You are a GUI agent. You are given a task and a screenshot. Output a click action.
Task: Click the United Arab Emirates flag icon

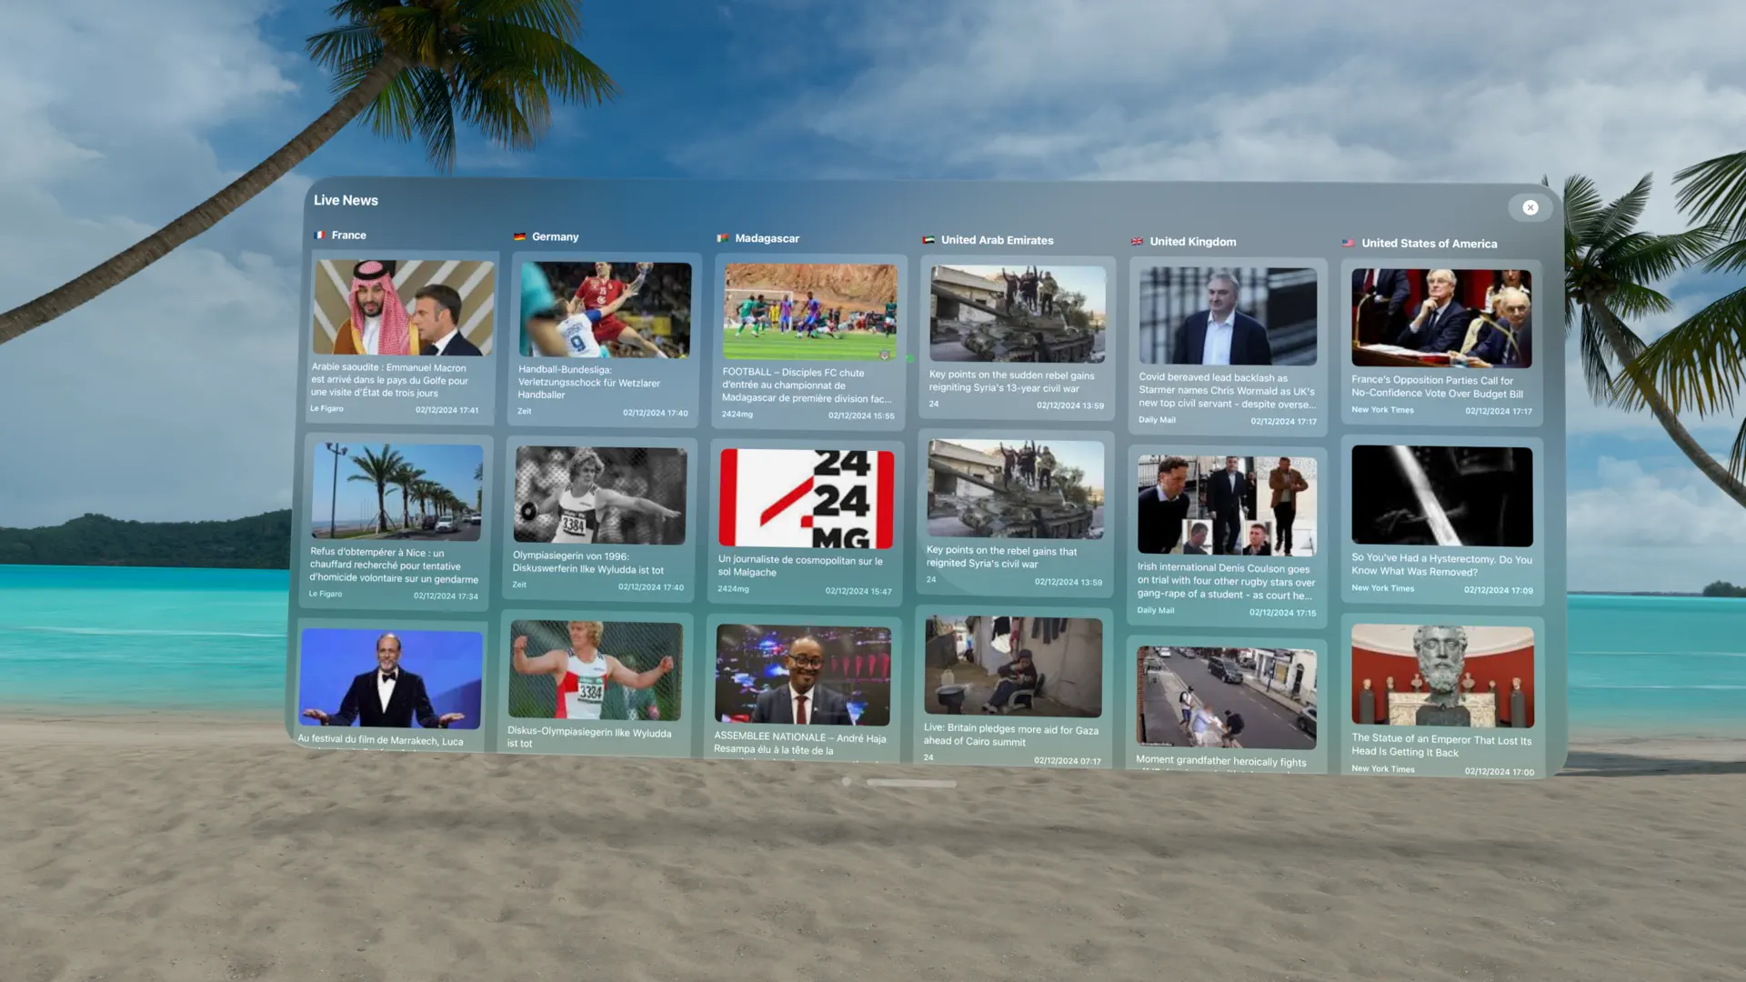pos(928,240)
